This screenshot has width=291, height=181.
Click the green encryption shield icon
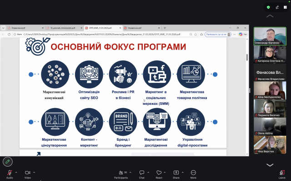coord(268,7)
